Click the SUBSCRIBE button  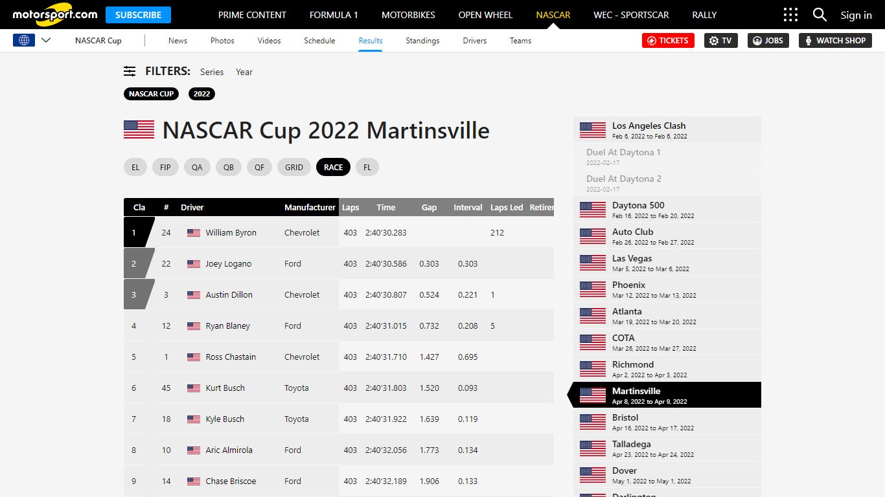(139, 15)
